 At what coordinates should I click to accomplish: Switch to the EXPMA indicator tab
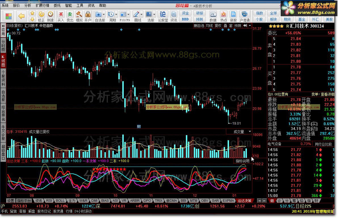point(228,200)
